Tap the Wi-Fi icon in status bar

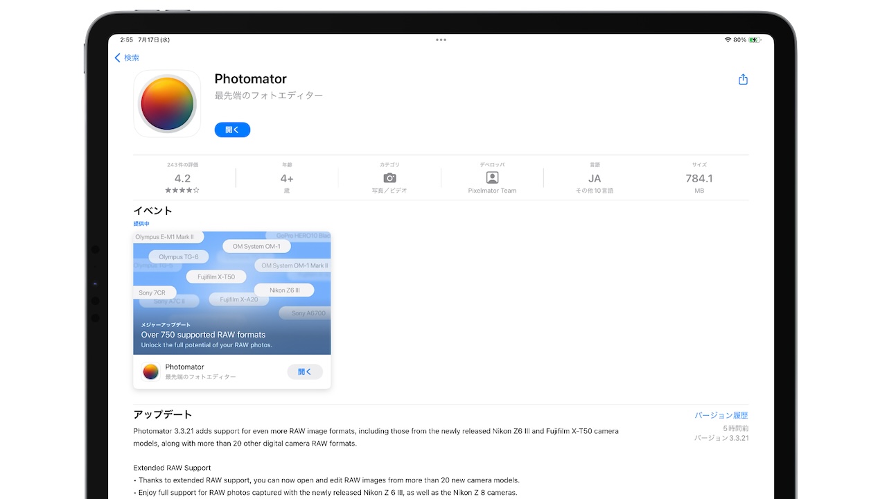(728, 40)
